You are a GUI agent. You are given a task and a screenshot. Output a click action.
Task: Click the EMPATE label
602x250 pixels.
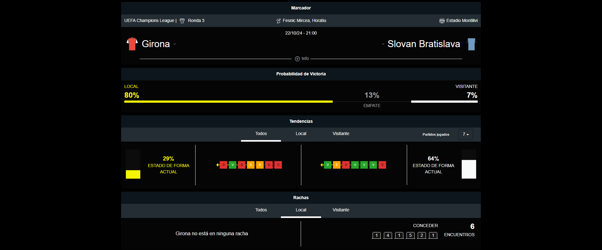[x=372, y=106]
